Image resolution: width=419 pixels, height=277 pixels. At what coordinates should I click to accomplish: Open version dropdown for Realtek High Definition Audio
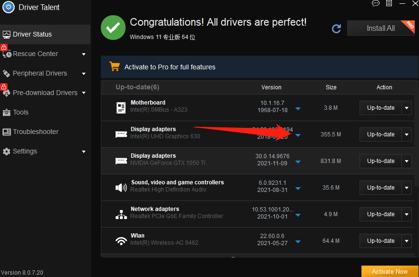298,189
